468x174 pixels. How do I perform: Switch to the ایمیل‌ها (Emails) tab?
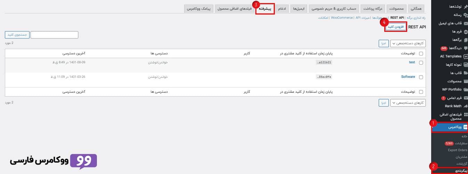coord(298,9)
